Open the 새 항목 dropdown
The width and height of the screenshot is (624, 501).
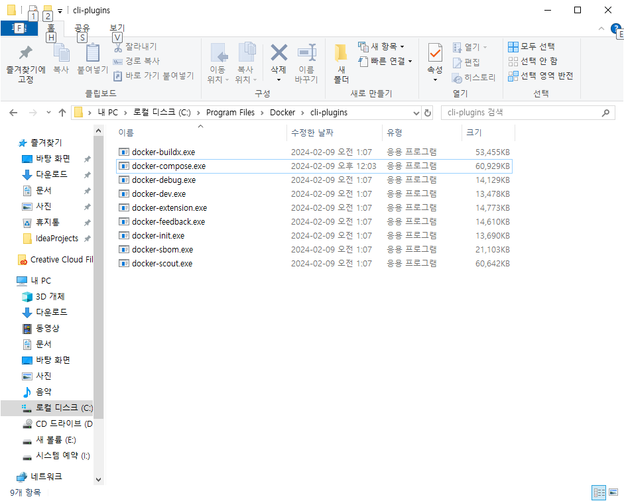pos(381,47)
